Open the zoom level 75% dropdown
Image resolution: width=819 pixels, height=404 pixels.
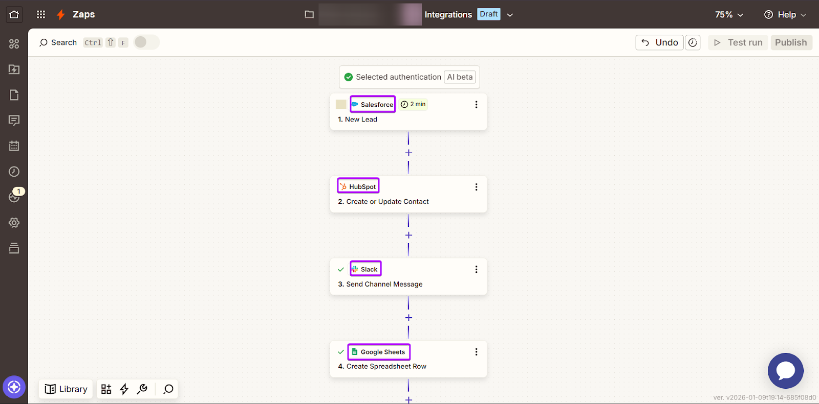click(729, 15)
